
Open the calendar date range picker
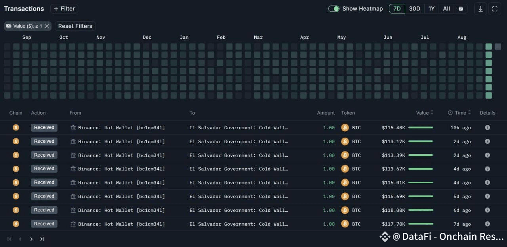pos(461,9)
